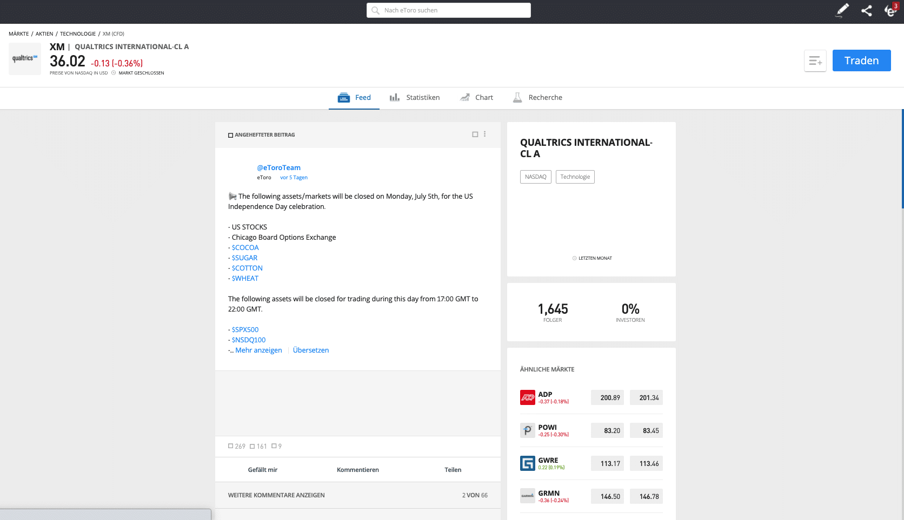The height and width of the screenshot is (520, 904).
Task: Click the share icon in top bar
Action: [x=867, y=10]
